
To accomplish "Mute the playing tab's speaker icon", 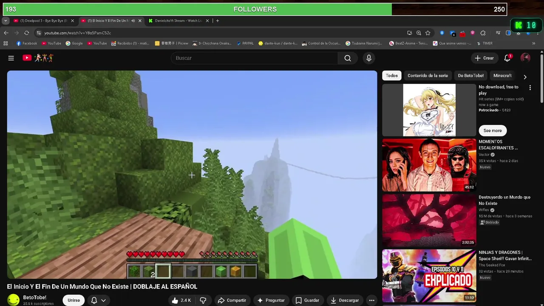I will coord(133,20).
